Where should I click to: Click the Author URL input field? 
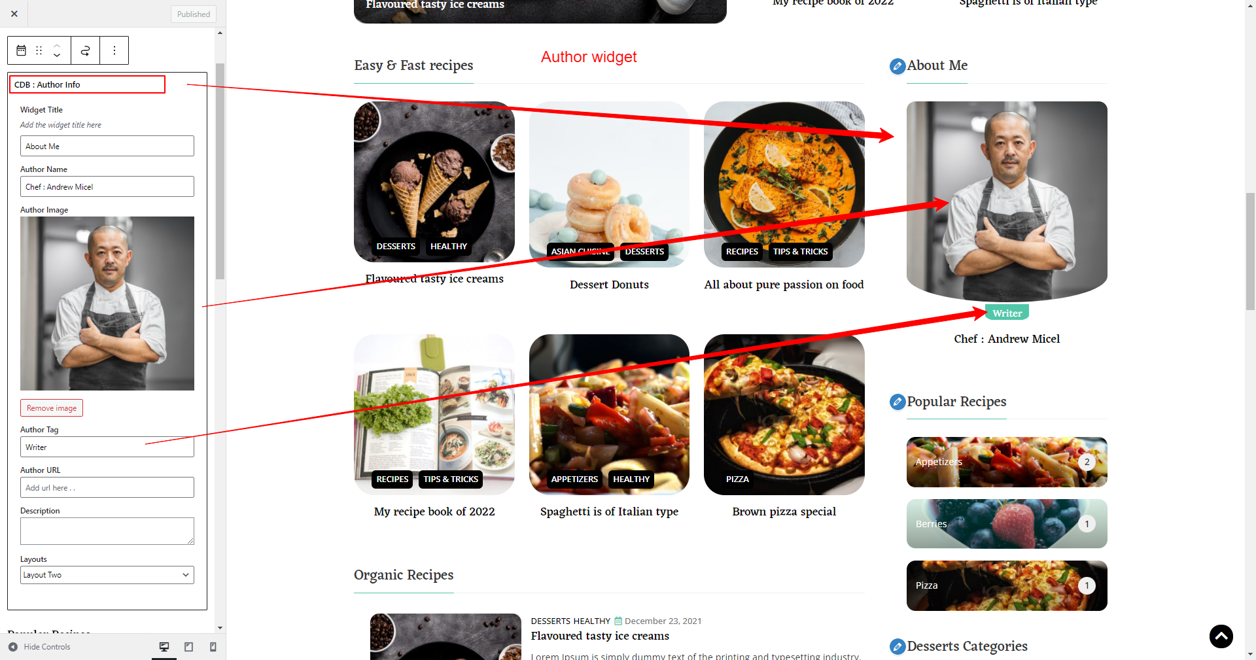pyautogui.click(x=107, y=487)
